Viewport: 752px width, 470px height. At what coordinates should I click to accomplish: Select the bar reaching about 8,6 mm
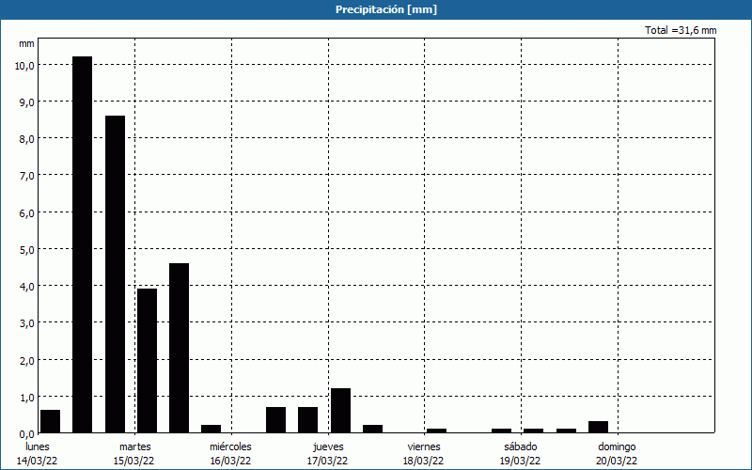tap(115, 274)
